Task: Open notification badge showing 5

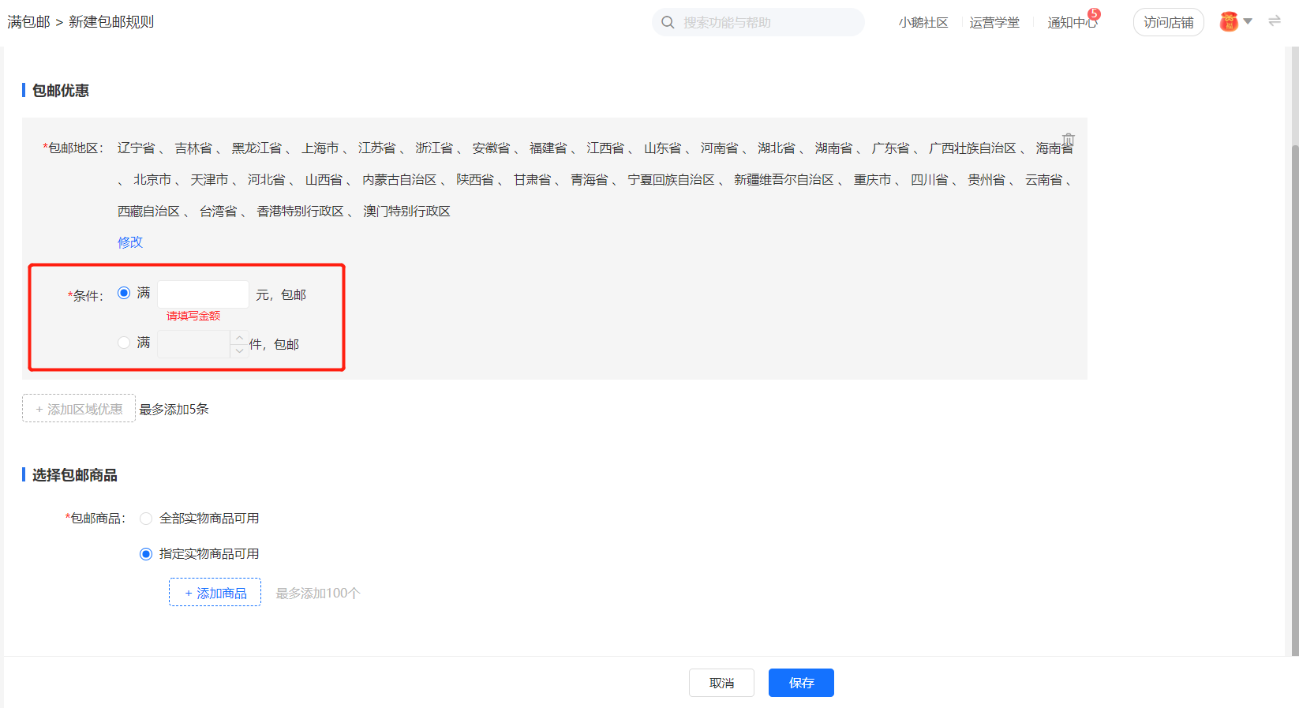Action: (1094, 13)
